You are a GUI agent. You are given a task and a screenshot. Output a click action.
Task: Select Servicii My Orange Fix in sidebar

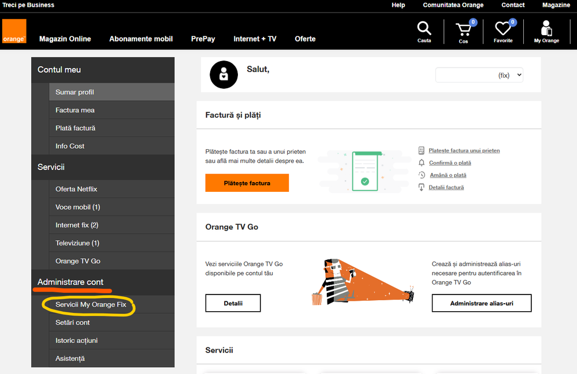coord(91,305)
